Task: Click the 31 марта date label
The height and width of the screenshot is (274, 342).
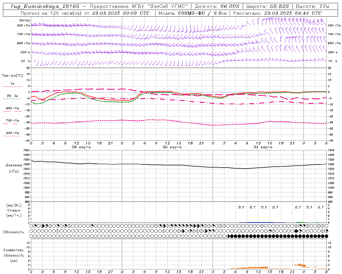Action: [263, 147]
